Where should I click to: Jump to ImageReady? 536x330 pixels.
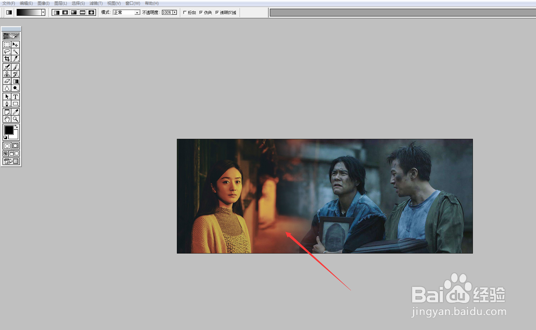pyautogui.click(x=11, y=161)
